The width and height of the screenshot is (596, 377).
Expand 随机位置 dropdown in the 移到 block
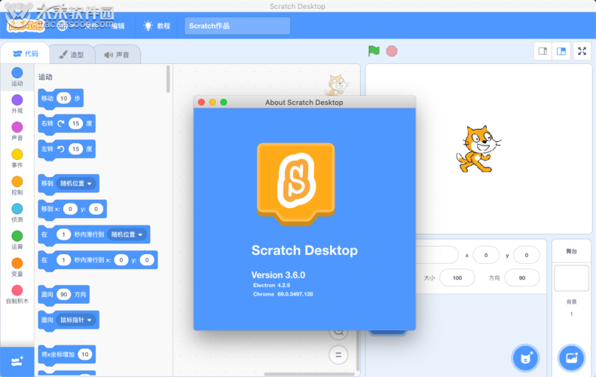[x=76, y=183]
